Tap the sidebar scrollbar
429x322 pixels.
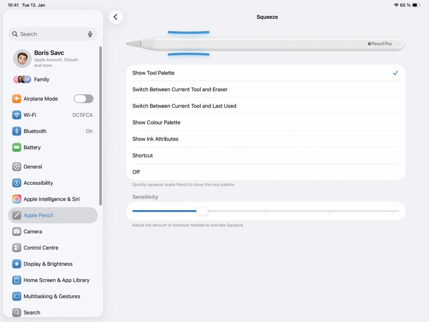tap(100, 126)
